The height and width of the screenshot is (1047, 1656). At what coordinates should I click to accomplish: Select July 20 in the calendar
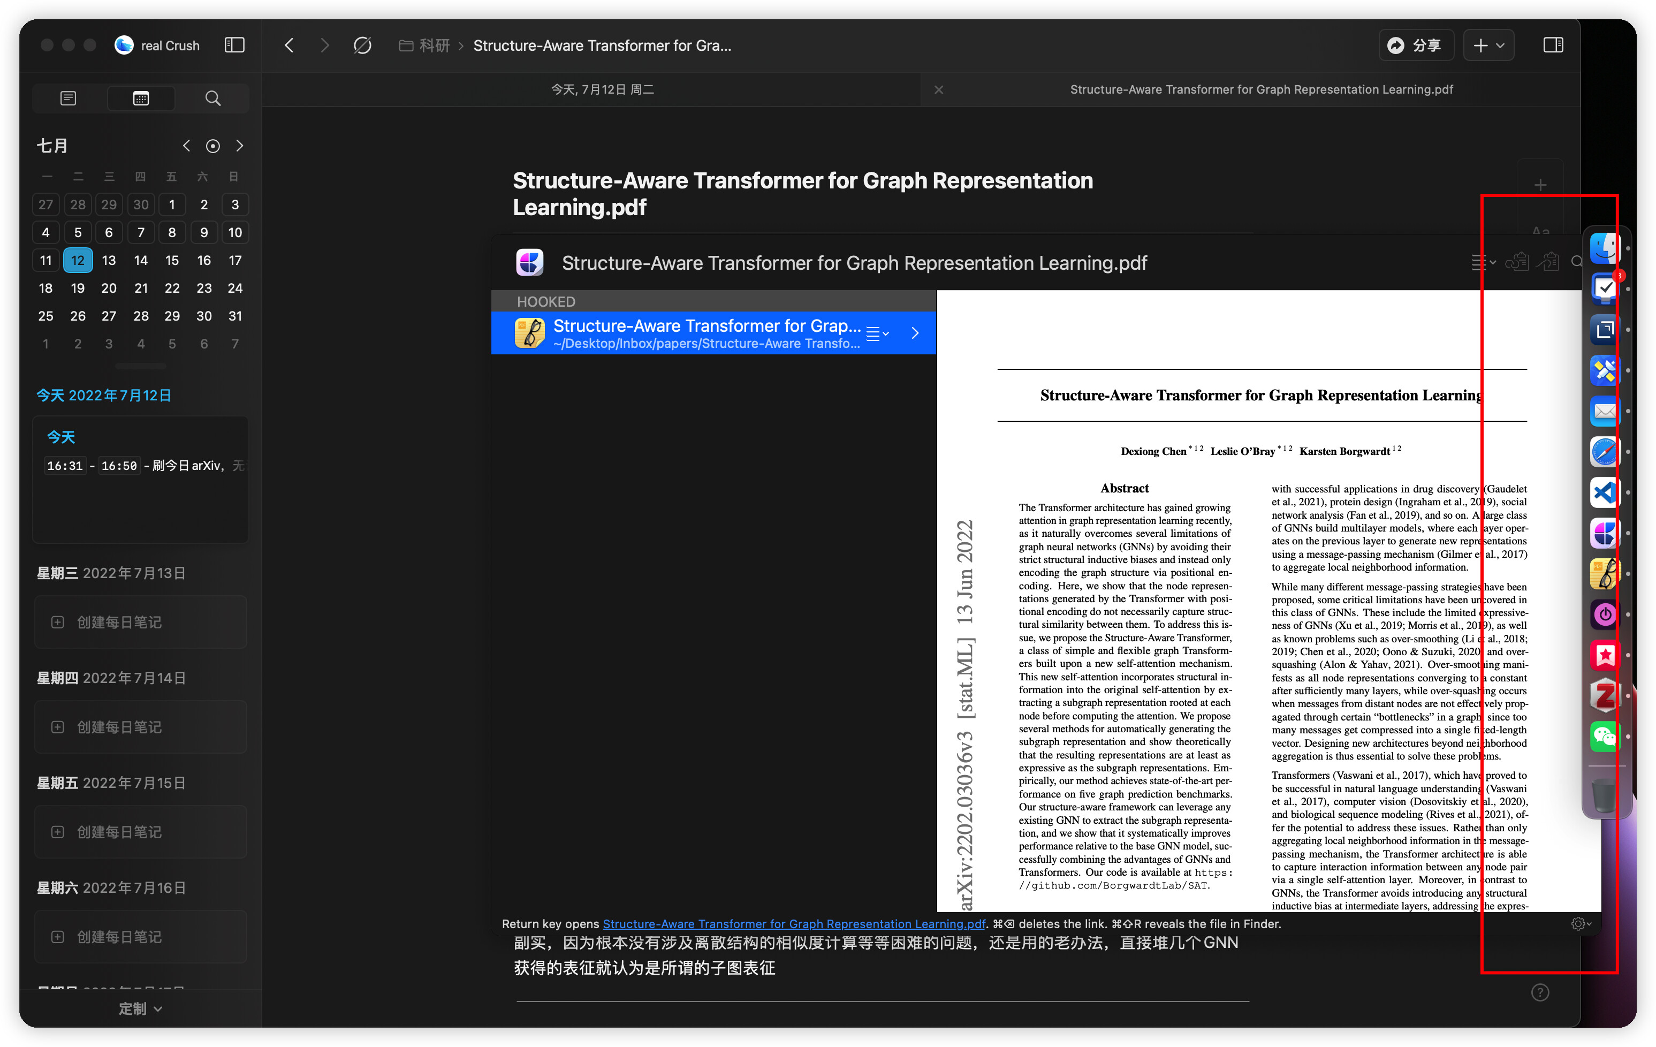(x=109, y=288)
